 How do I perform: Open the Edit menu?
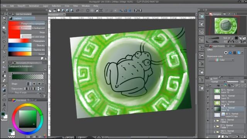pyautogui.click(x=12, y=6)
